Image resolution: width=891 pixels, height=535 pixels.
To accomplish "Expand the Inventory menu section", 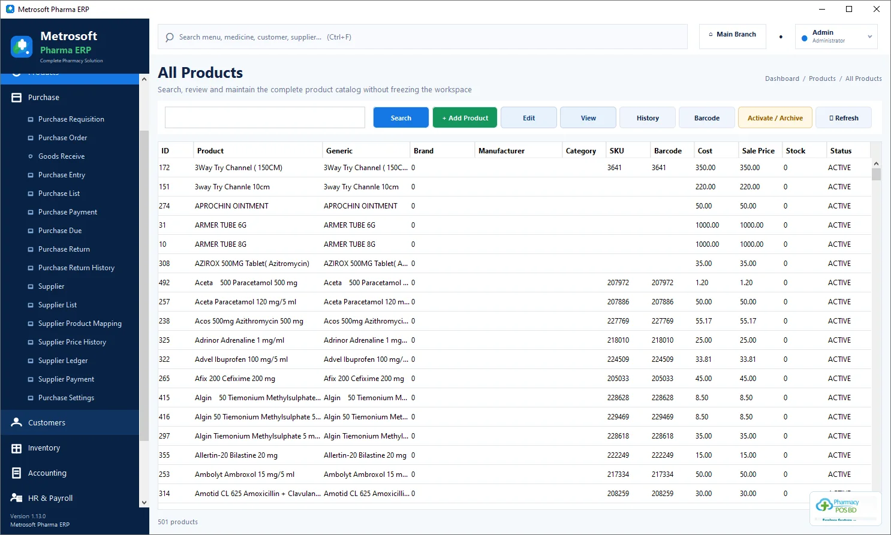I will [x=70, y=448].
